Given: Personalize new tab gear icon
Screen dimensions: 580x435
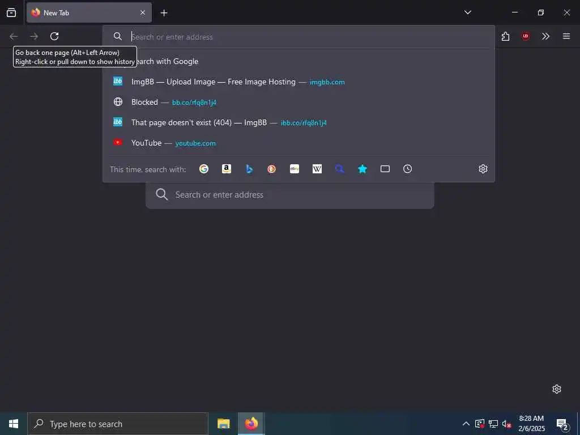Looking at the screenshot, I should point(557,389).
